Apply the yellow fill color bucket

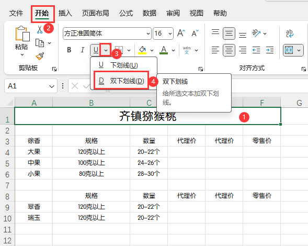click(142, 50)
